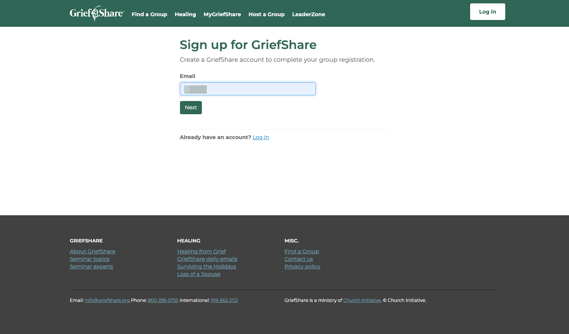Click the MISC. footer column heading
569x334 pixels.
(292, 241)
